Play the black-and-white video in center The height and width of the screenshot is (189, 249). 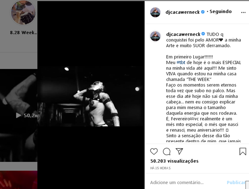91,96
